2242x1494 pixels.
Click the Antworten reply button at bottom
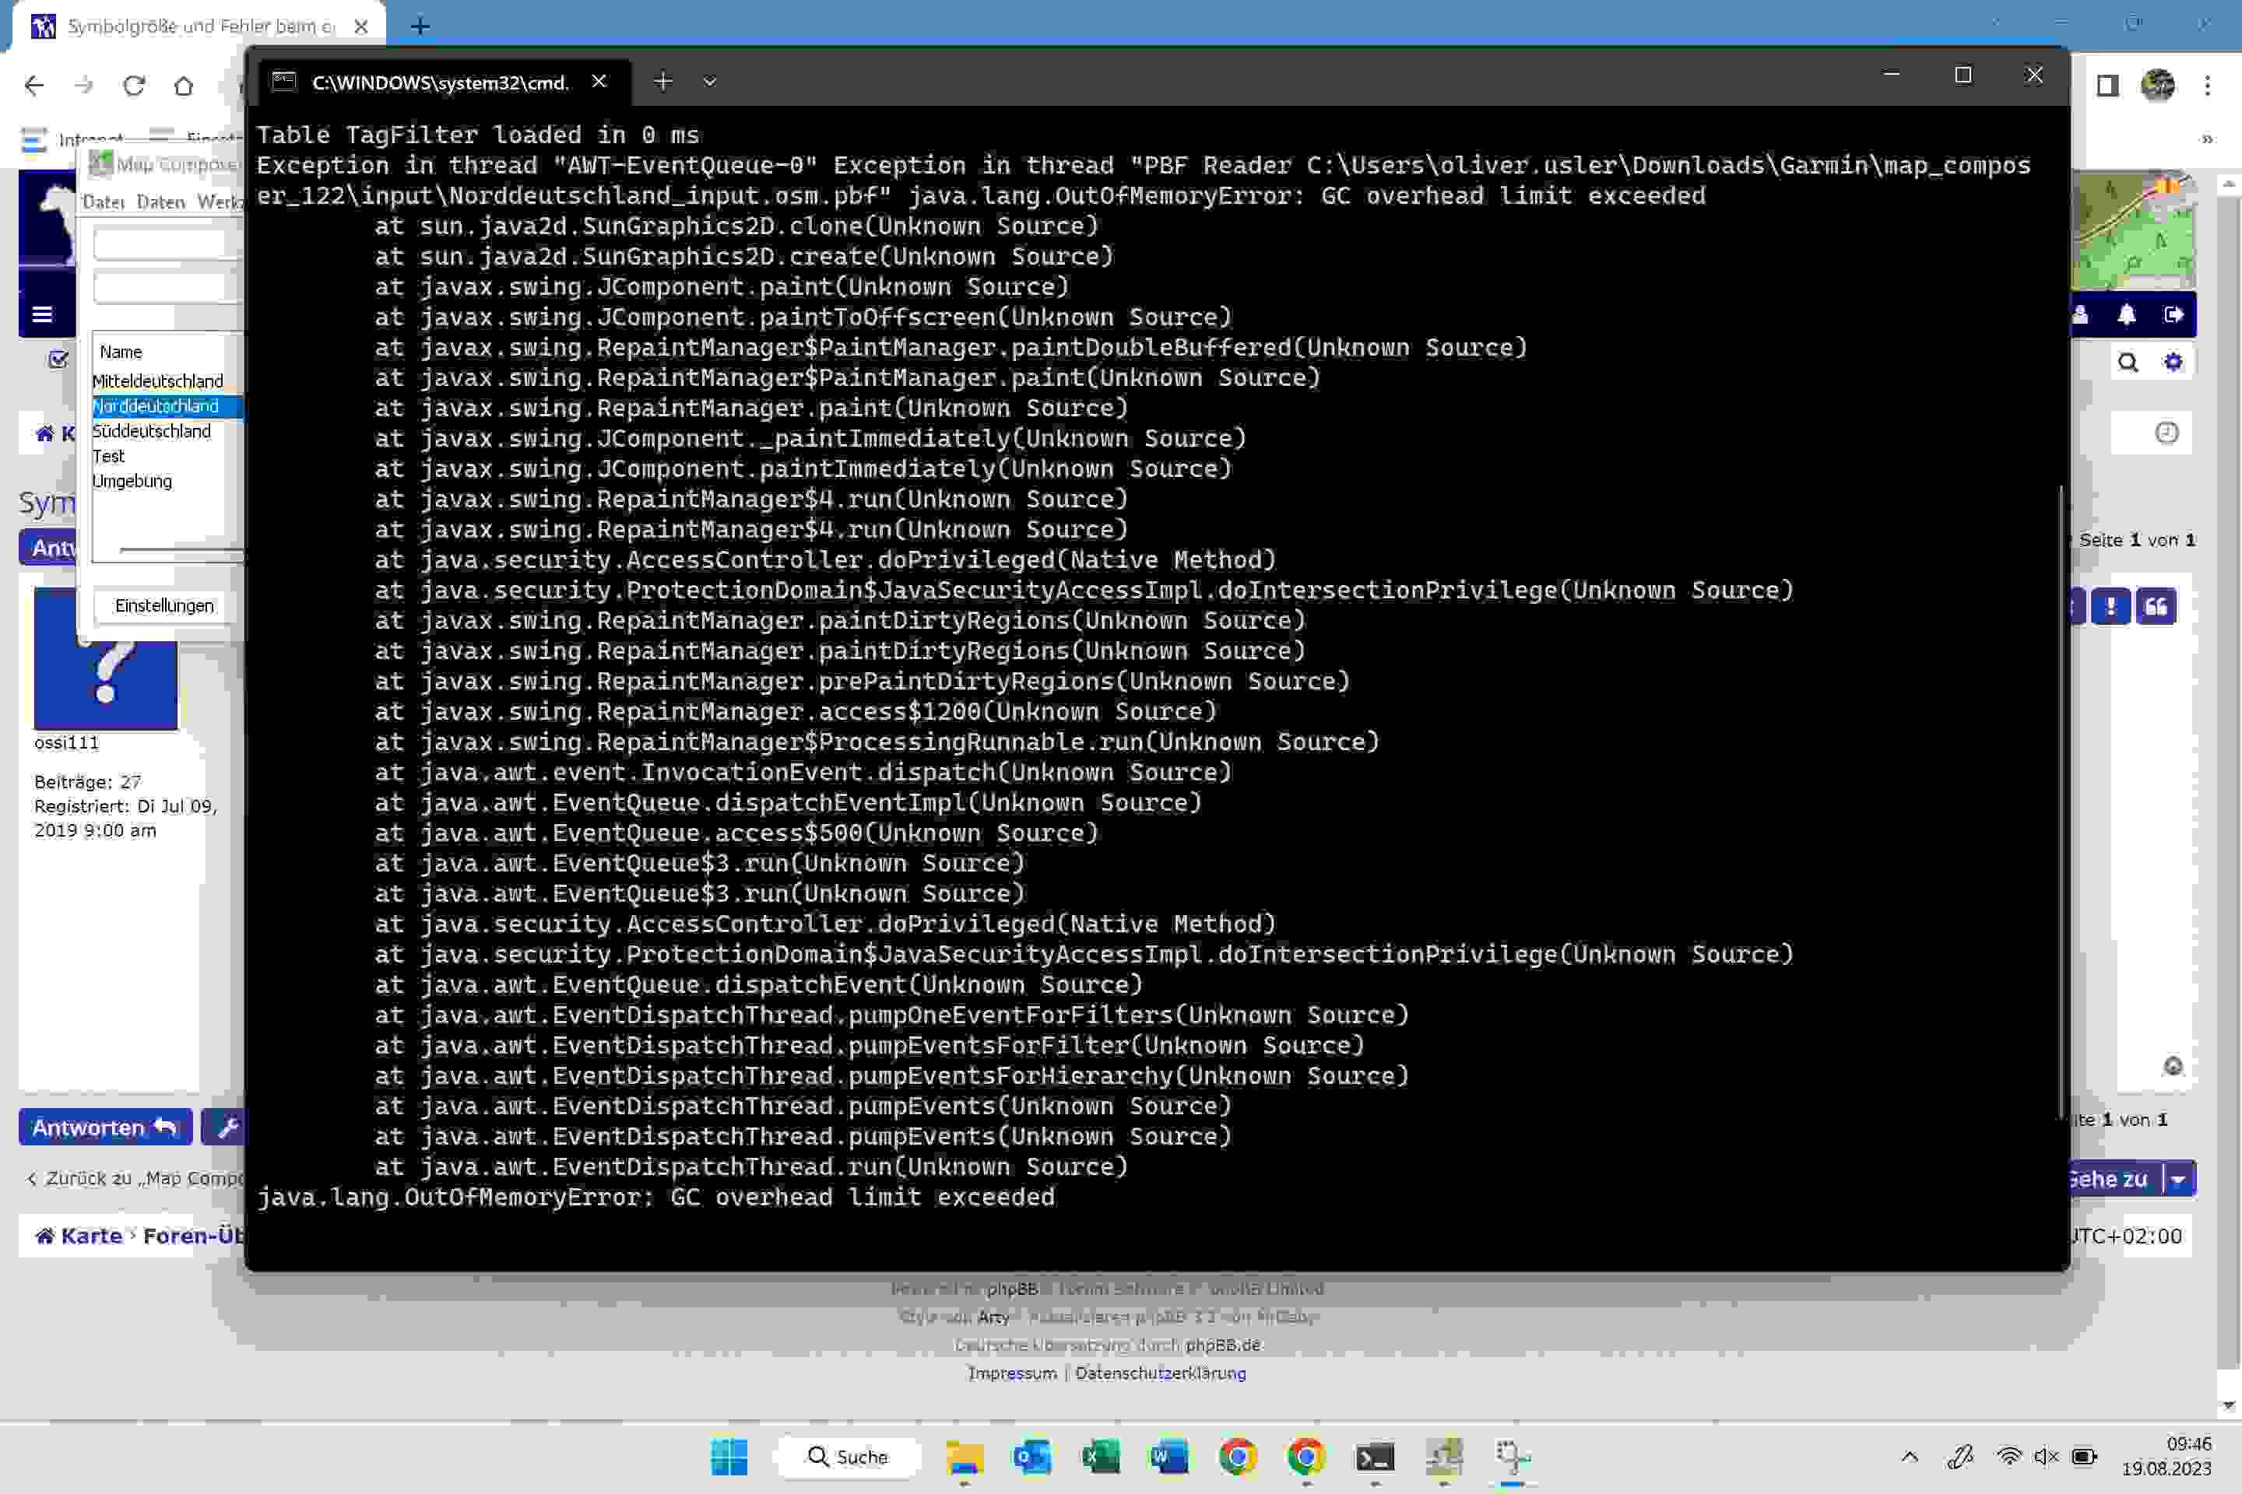tap(105, 1128)
